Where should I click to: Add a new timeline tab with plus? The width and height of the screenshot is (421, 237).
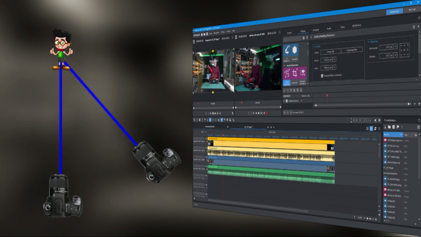(271, 127)
